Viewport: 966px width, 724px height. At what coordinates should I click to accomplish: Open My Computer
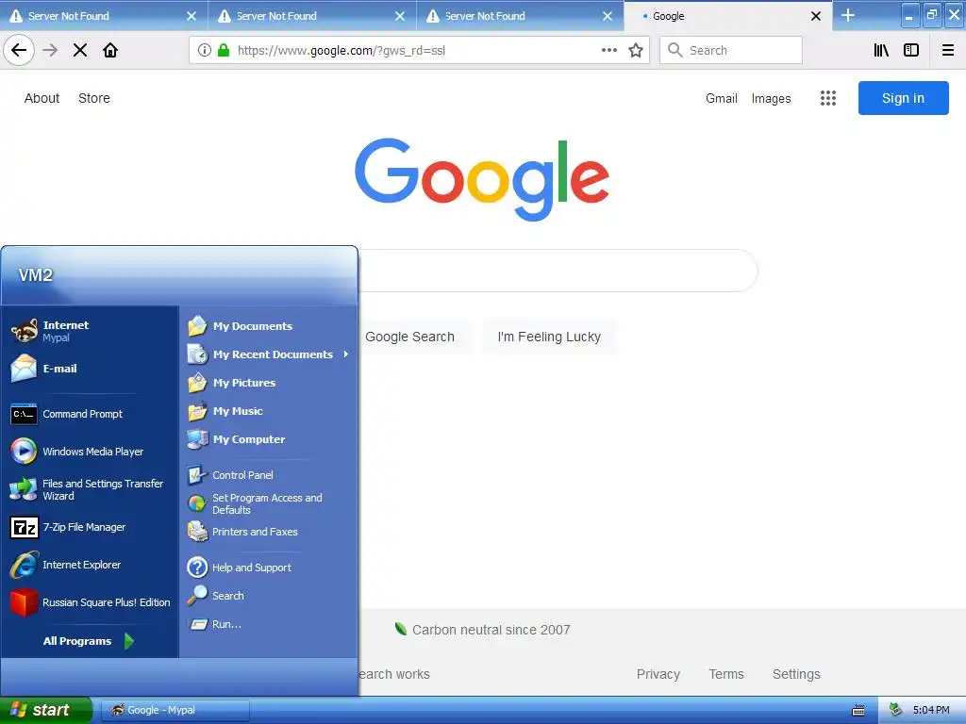tap(269, 439)
